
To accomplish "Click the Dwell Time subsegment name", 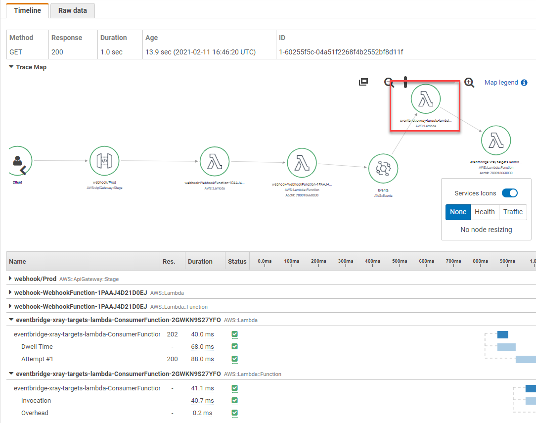I will (37, 347).
